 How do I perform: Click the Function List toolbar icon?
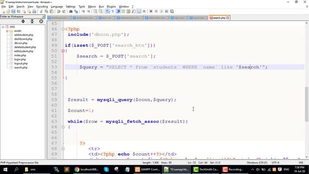[133, 12]
